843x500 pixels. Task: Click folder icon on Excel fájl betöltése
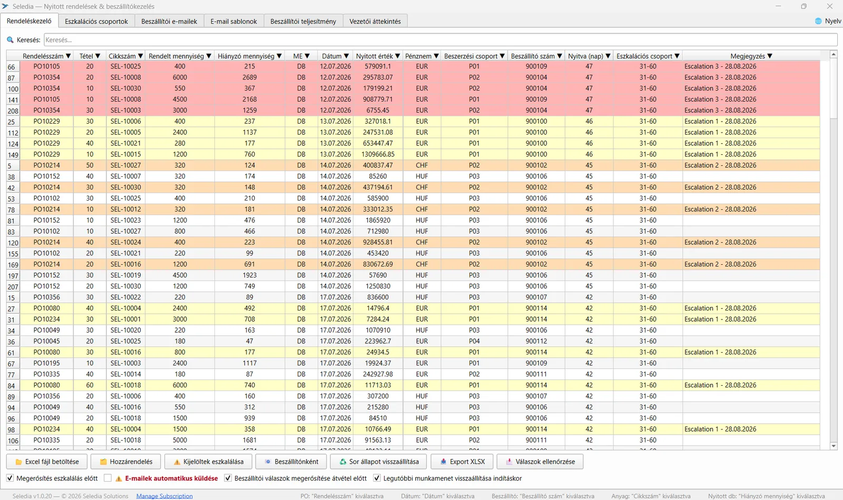point(19,462)
